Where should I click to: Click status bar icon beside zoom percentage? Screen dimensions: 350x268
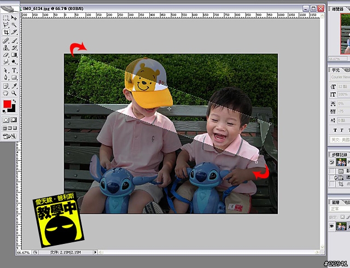point(35,252)
